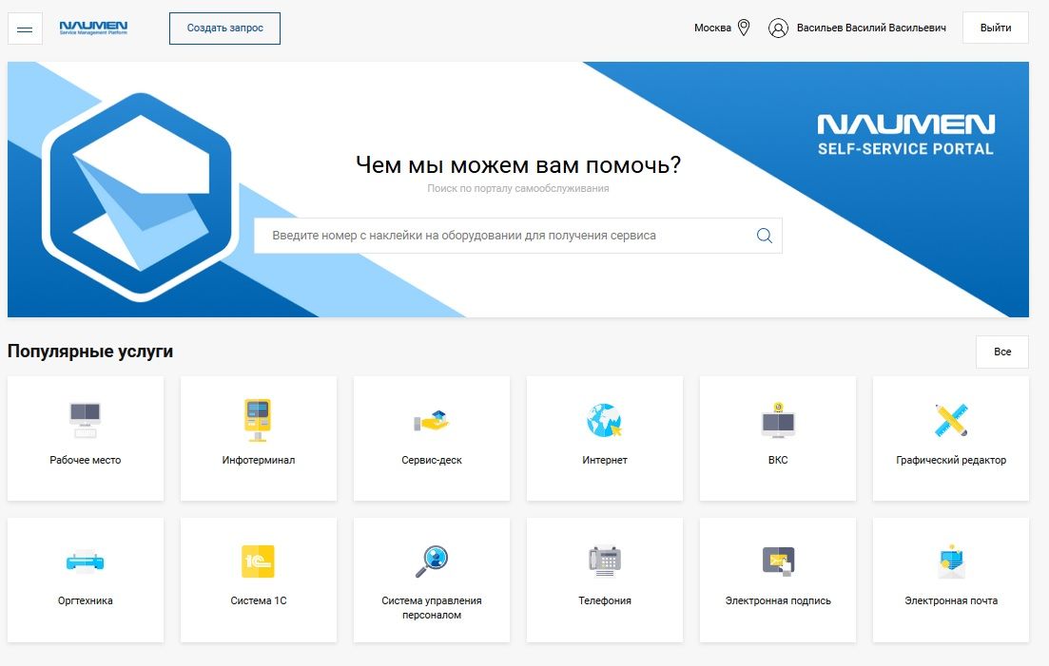The width and height of the screenshot is (1049, 666).
Task: Open the Оргтехника printer icon
Action: [x=85, y=561]
